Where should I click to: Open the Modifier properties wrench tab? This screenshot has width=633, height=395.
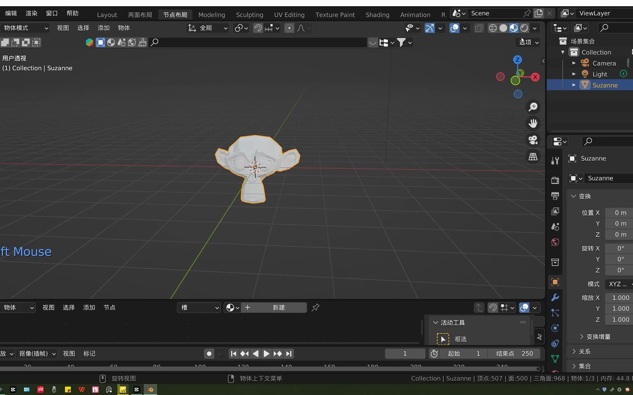tap(555, 298)
